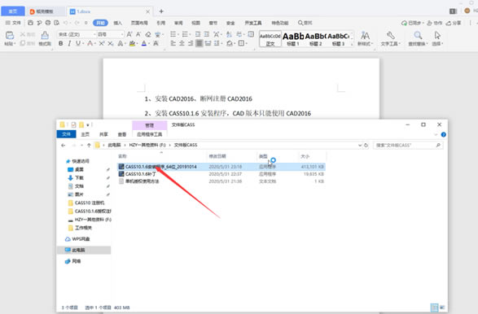This screenshot has width=478, height=314.
Task: Apply Italic formatting to text
Action: (x=69, y=44)
